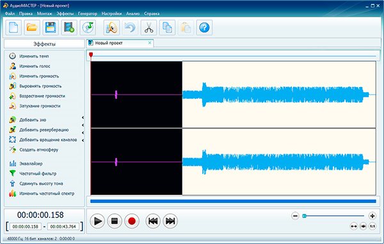Jump to the end with forward button

click(x=170, y=221)
